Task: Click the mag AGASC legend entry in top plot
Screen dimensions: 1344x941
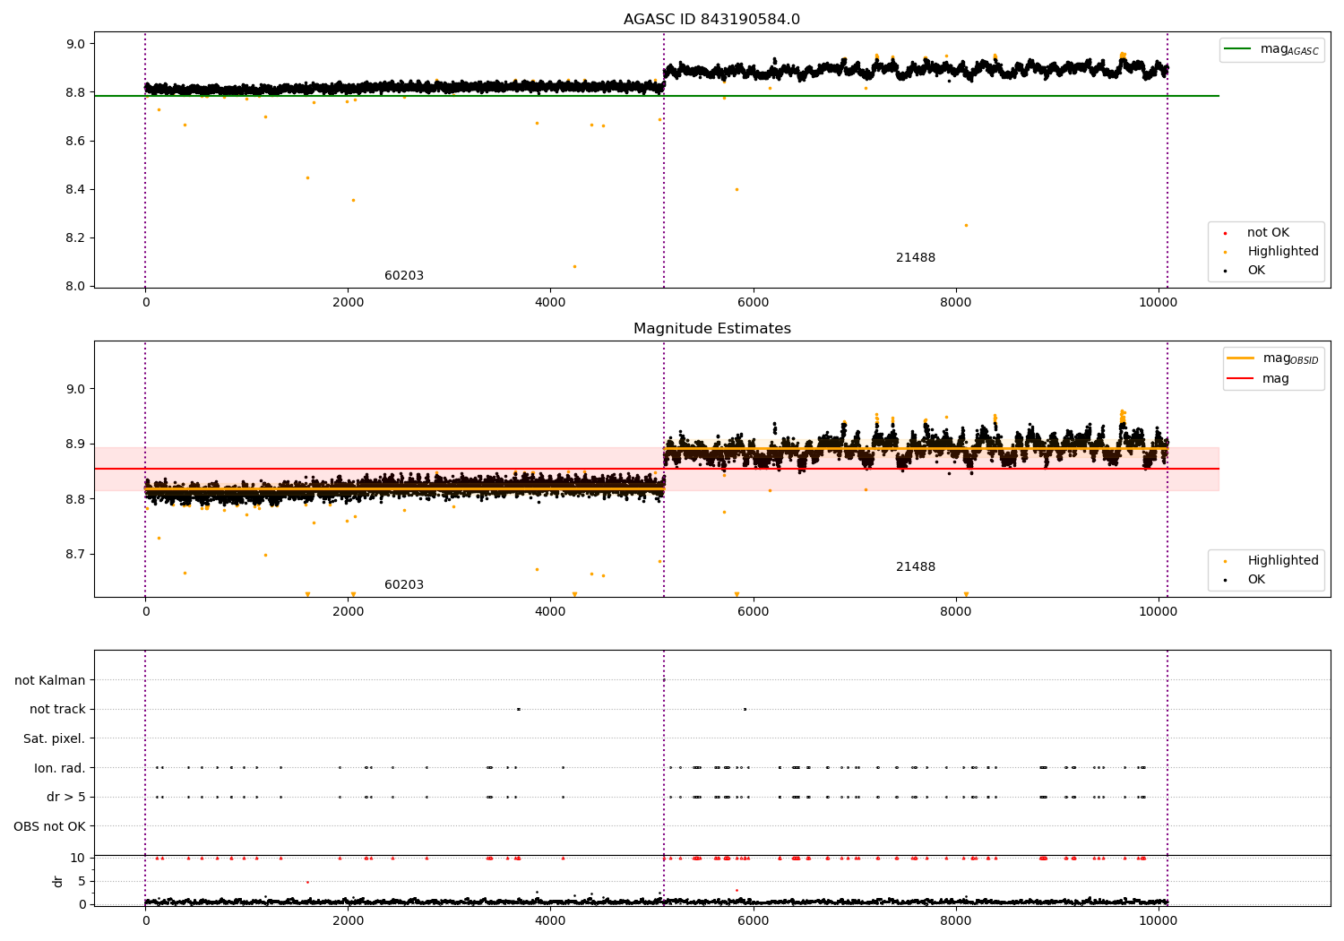Action: 1271,49
